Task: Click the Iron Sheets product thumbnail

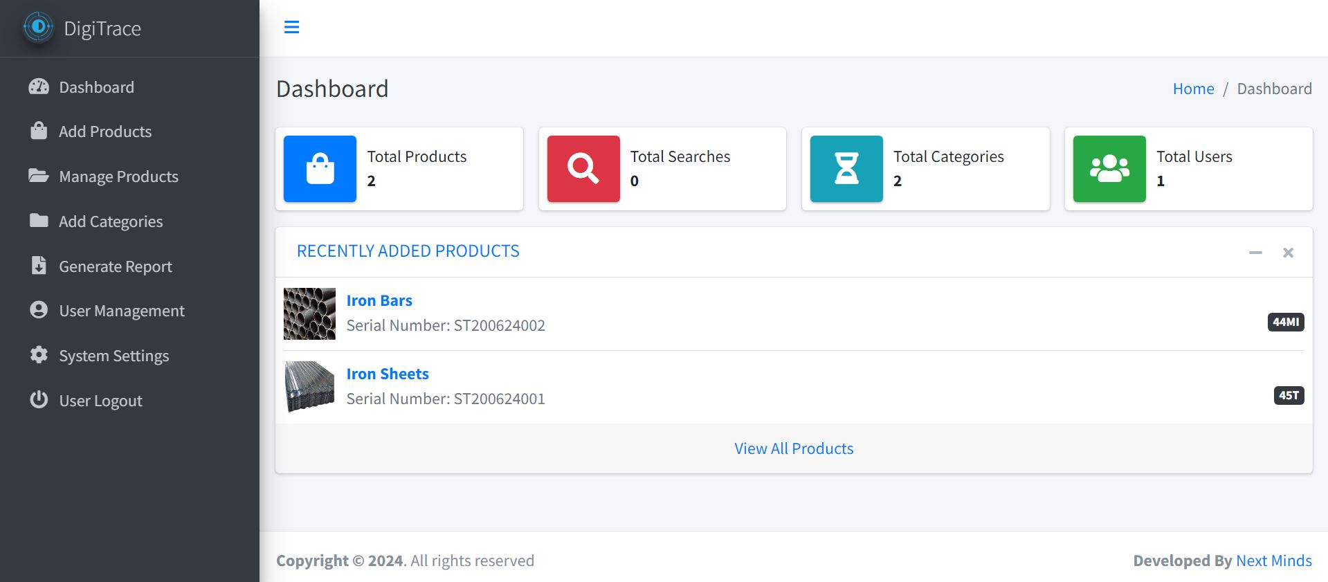Action: pyautogui.click(x=309, y=387)
